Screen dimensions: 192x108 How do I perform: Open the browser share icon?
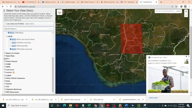tap(172, 7)
